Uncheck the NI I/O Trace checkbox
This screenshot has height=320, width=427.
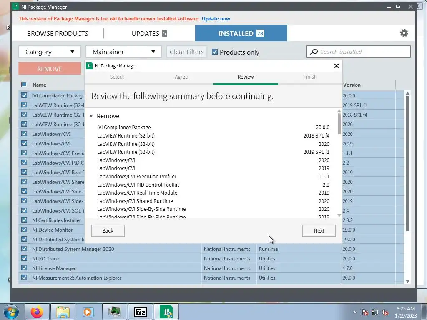(24, 258)
